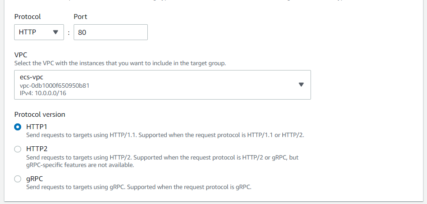Click the HTTP1 option label
The width and height of the screenshot is (427, 204).
click(x=37, y=126)
